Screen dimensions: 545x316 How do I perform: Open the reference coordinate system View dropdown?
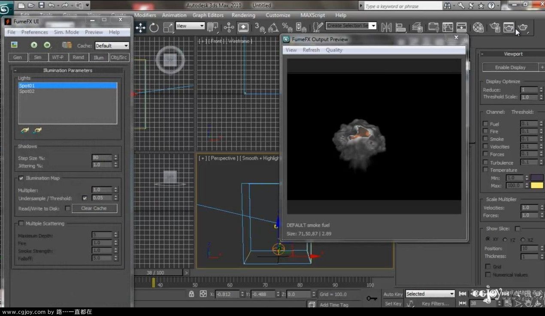190,26
